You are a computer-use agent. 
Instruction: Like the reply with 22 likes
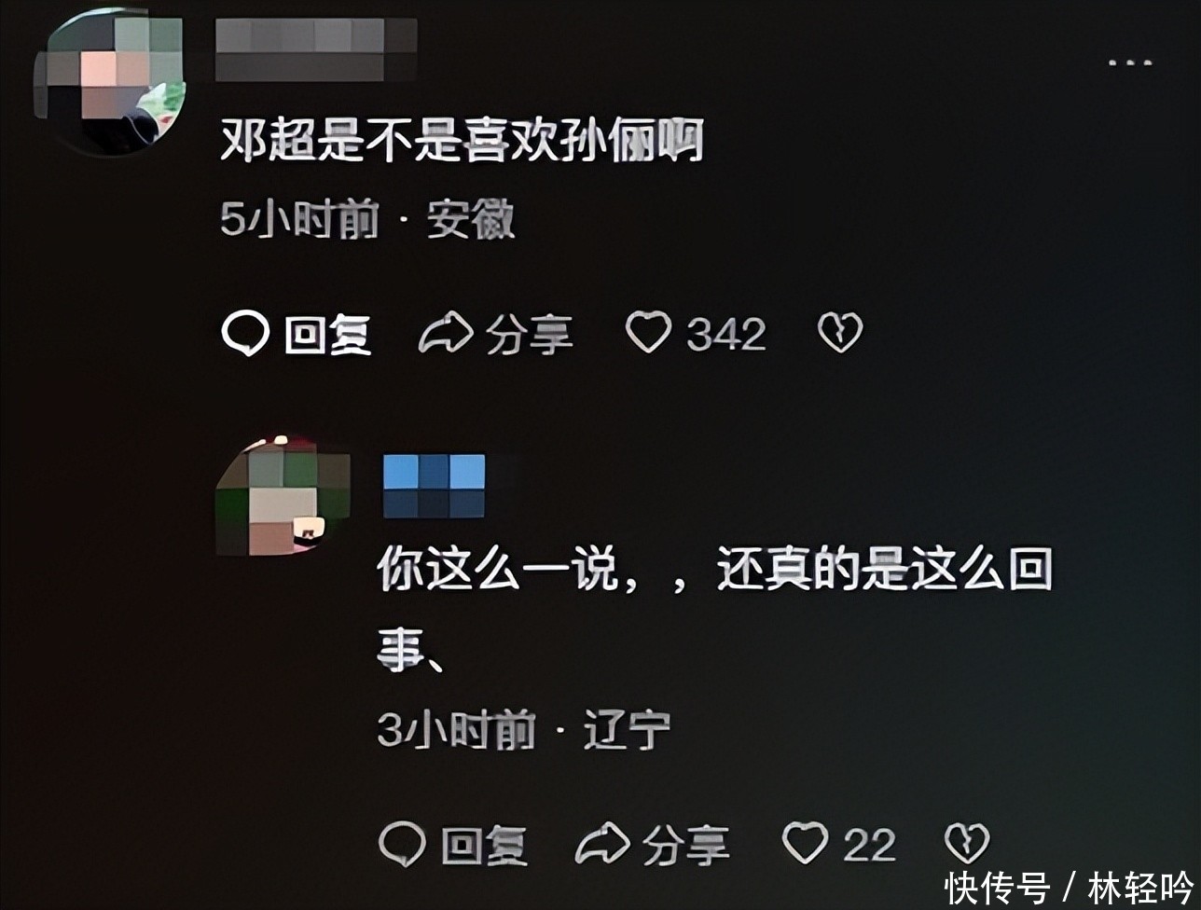click(805, 844)
